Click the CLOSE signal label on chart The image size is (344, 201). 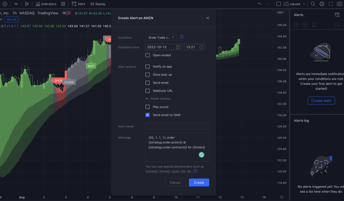tap(69, 82)
